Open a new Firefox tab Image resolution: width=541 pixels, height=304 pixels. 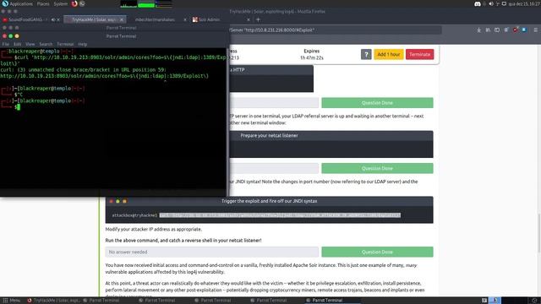[x=258, y=19]
